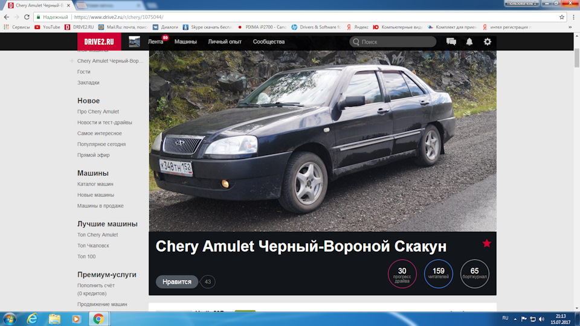Click the red star favorite icon

(x=486, y=243)
